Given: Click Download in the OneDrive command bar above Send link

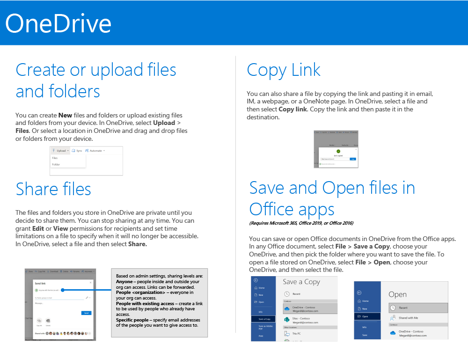Looking at the screenshot, I should coord(53,271).
